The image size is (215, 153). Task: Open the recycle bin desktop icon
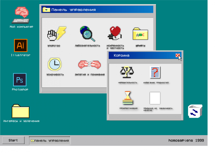click(195, 111)
